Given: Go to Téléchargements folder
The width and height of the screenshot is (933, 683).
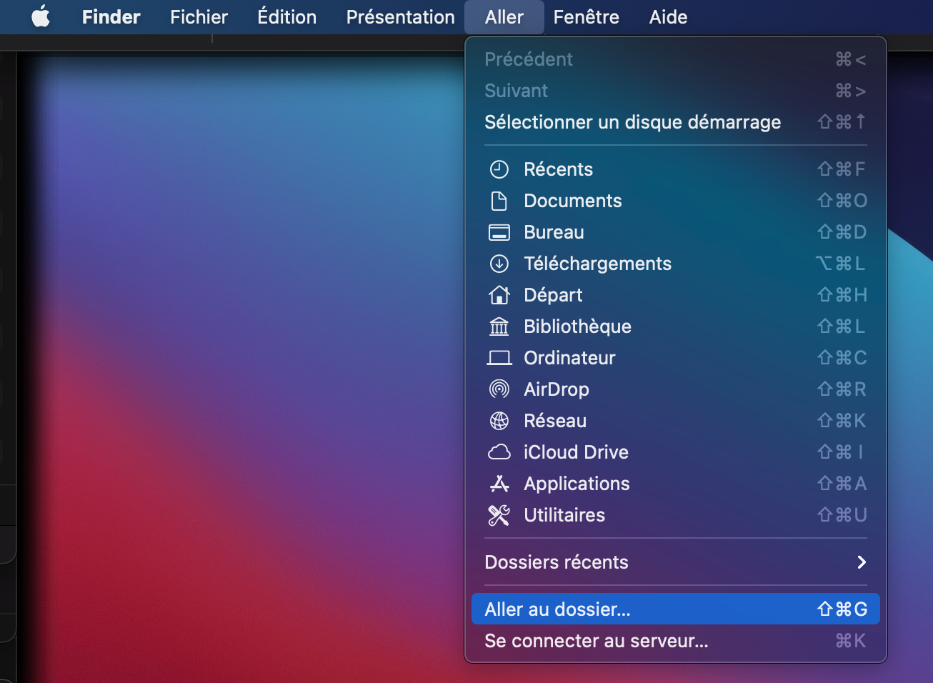Looking at the screenshot, I should coord(676,264).
